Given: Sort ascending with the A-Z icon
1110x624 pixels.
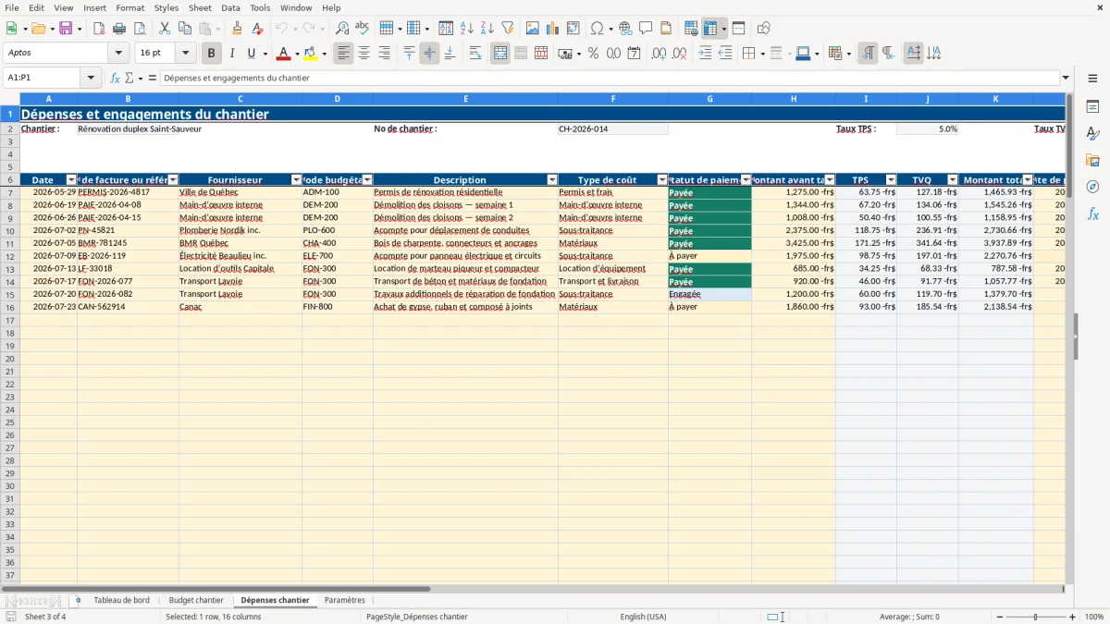Looking at the screenshot, I should [x=467, y=29].
